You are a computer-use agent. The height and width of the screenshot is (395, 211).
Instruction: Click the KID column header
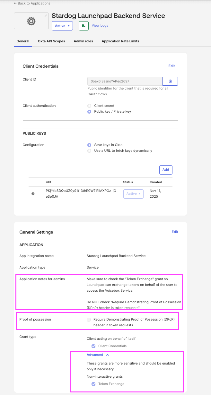[49, 182]
